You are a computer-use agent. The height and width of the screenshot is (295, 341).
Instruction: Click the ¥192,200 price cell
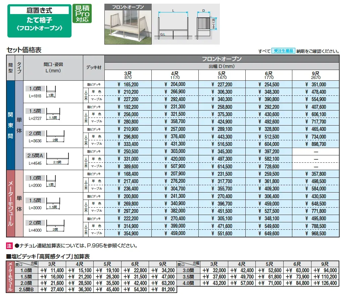[128, 107]
